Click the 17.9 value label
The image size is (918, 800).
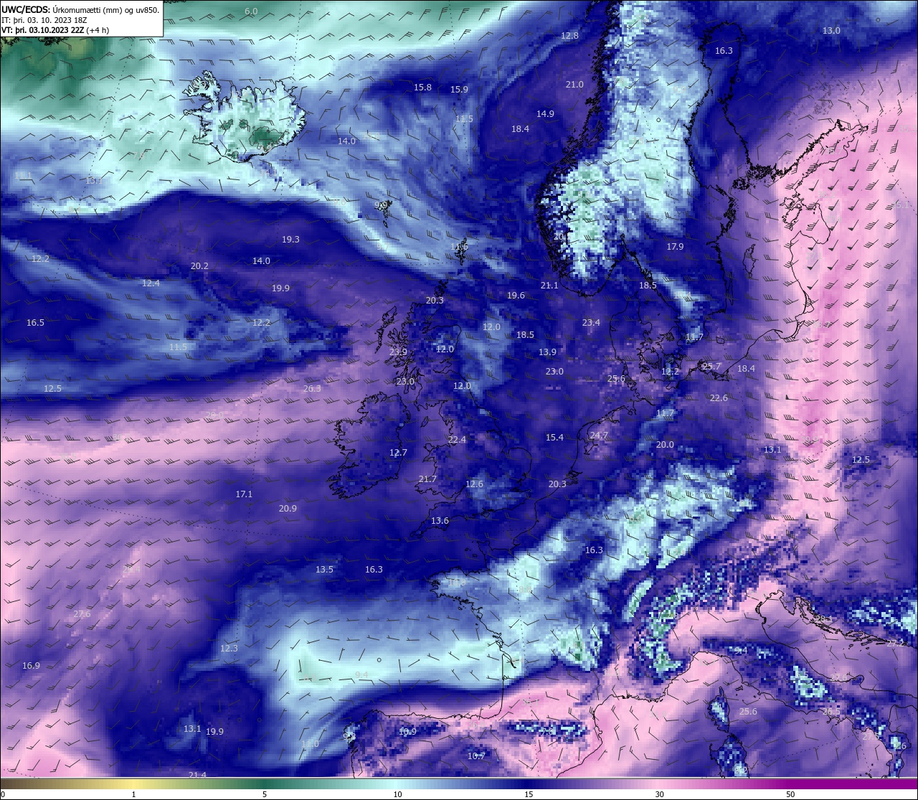[x=675, y=247]
